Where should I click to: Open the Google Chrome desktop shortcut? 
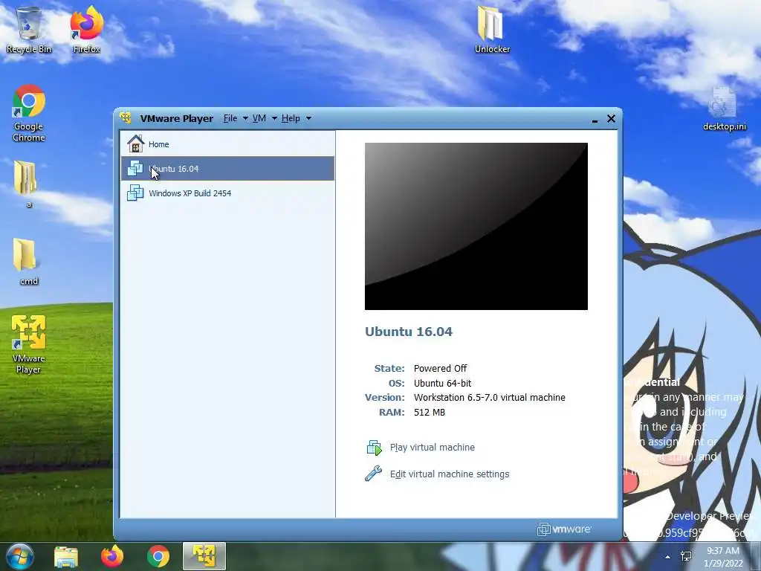coord(29,114)
